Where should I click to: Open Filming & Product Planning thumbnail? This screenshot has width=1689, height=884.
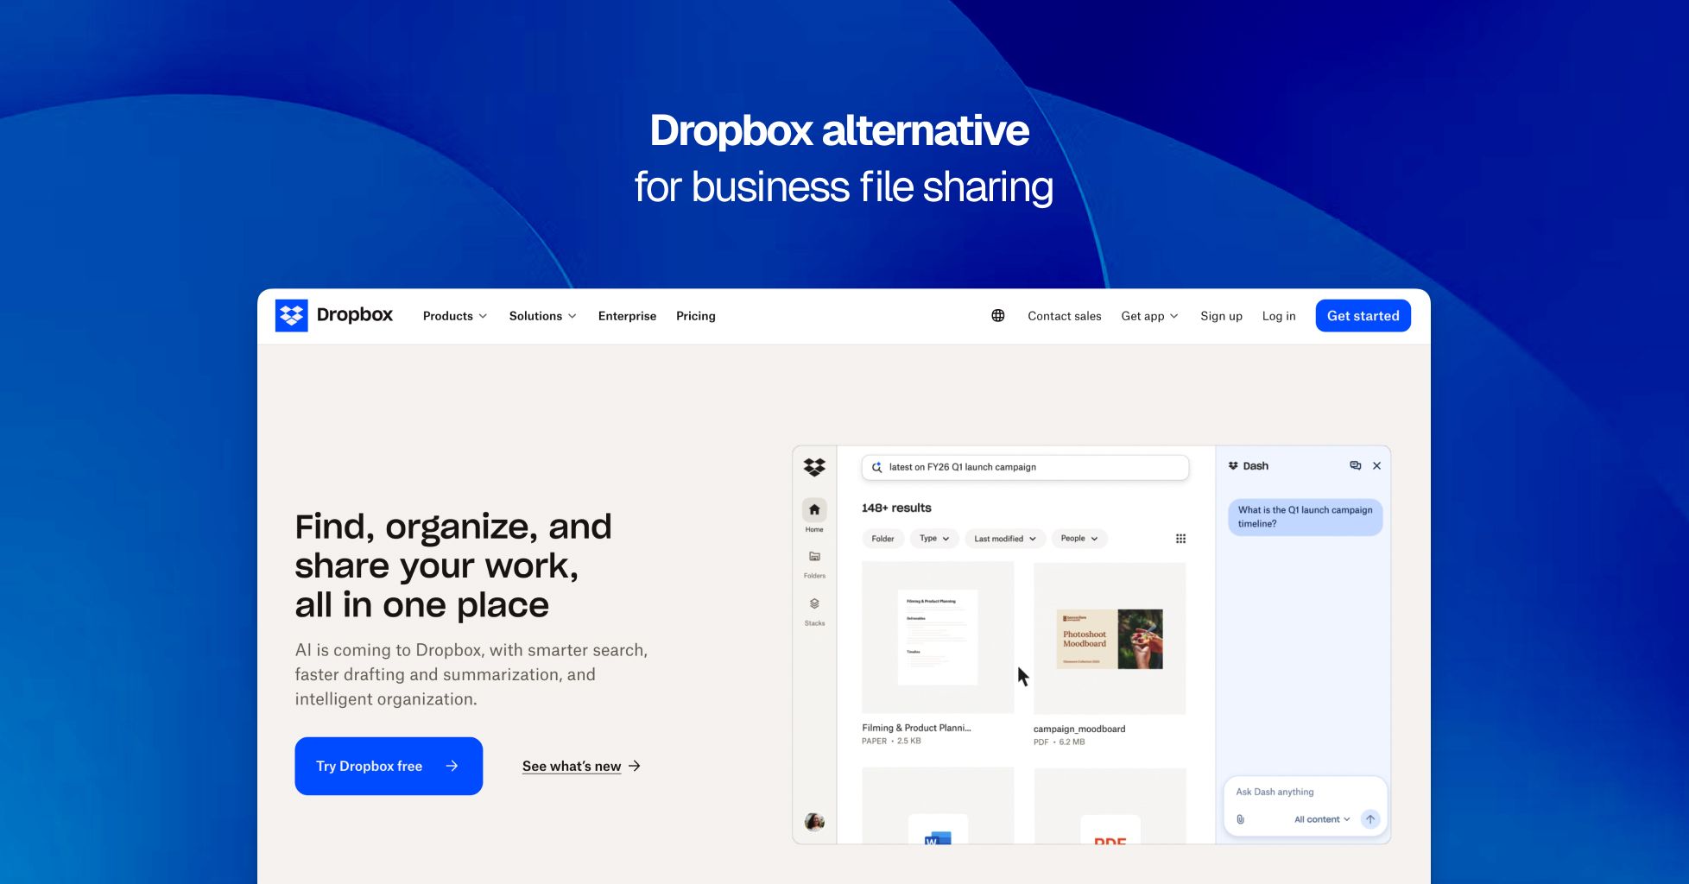938,637
